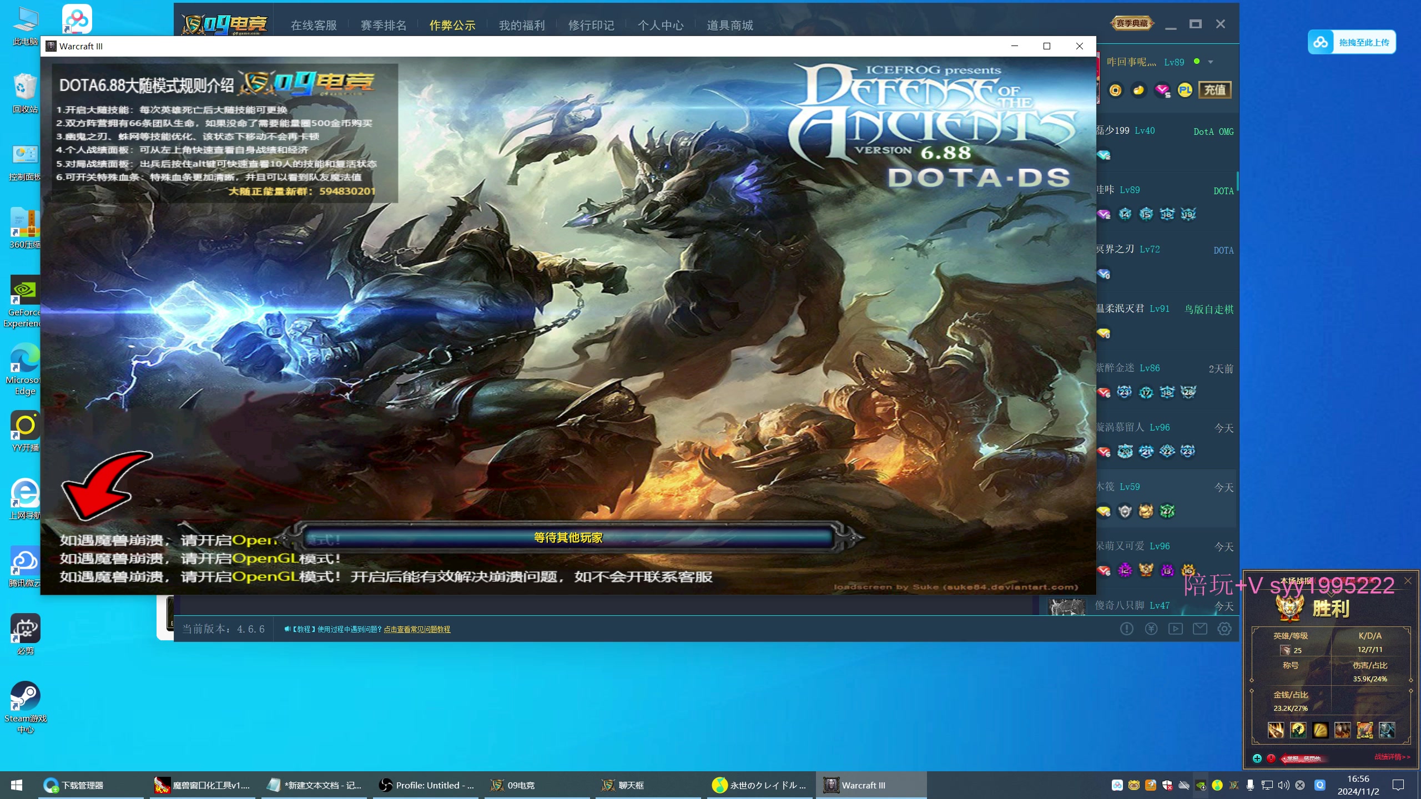Click the 19 badge under 哇咔
The image size is (1421, 799).
coord(1188,214)
